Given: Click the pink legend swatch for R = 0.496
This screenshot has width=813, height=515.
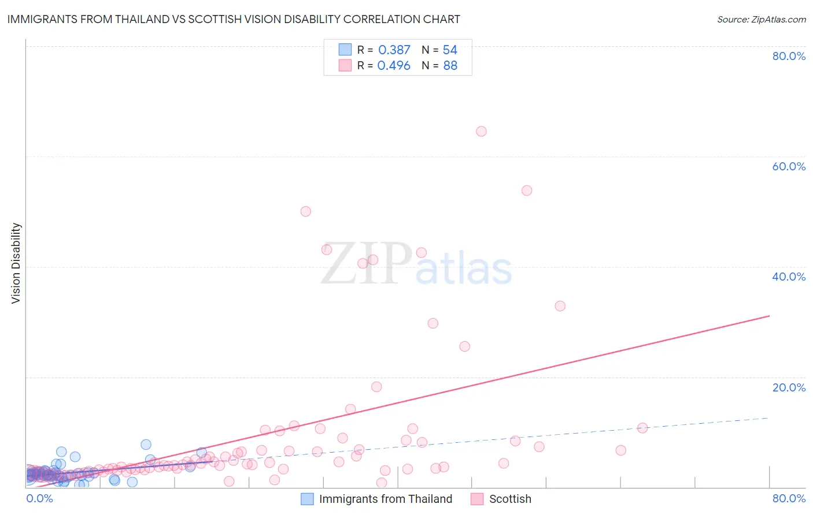Looking at the screenshot, I should pyautogui.click(x=345, y=65).
